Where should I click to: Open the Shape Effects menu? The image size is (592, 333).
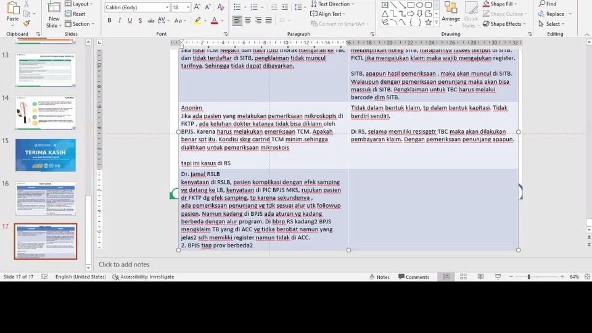[x=504, y=23]
